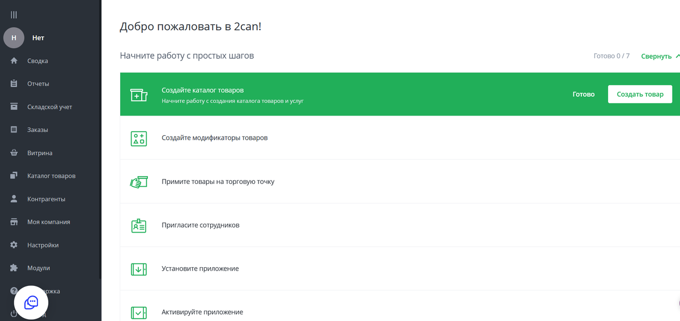Collapse the sidebar with the hamburger icon
The width and height of the screenshot is (680, 321).
pyautogui.click(x=14, y=15)
